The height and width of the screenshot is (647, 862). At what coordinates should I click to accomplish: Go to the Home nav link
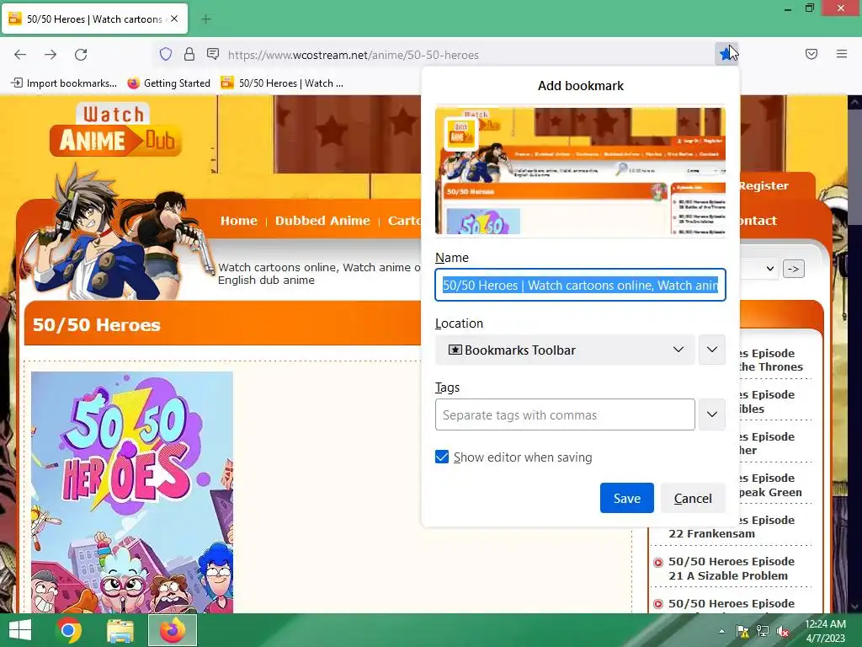(x=238, y=221)
